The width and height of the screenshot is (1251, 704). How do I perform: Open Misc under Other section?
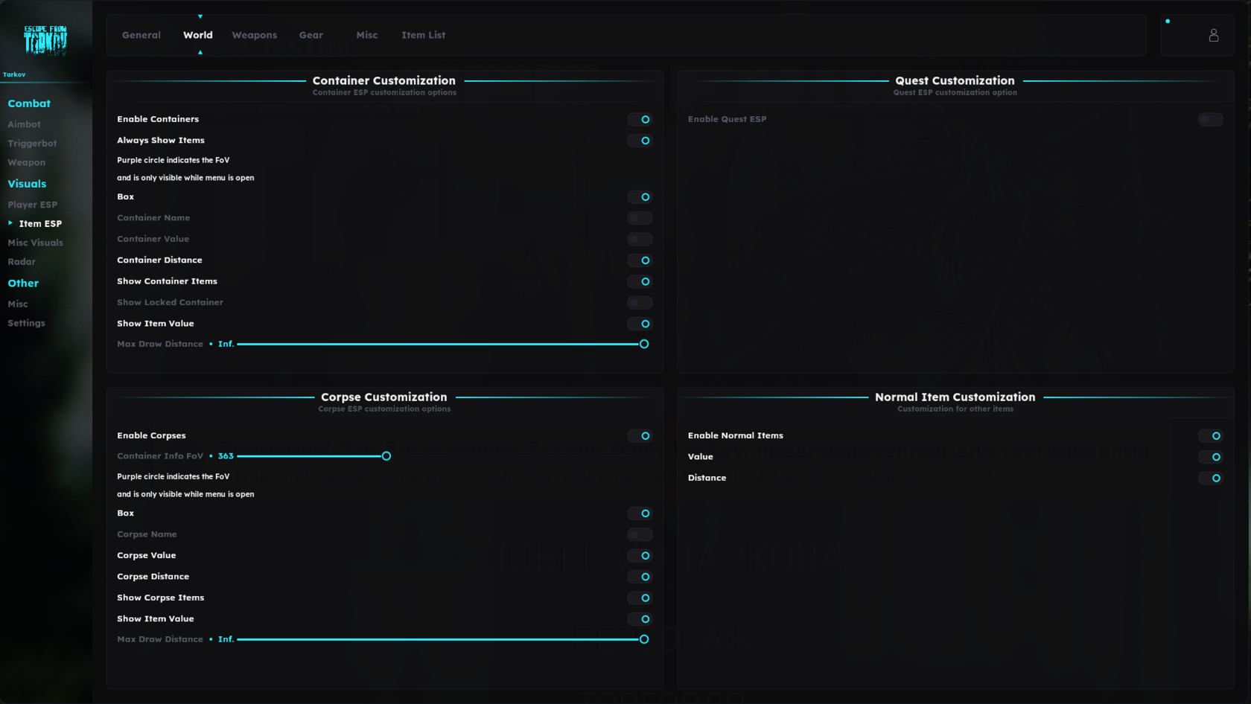(18, 304)
